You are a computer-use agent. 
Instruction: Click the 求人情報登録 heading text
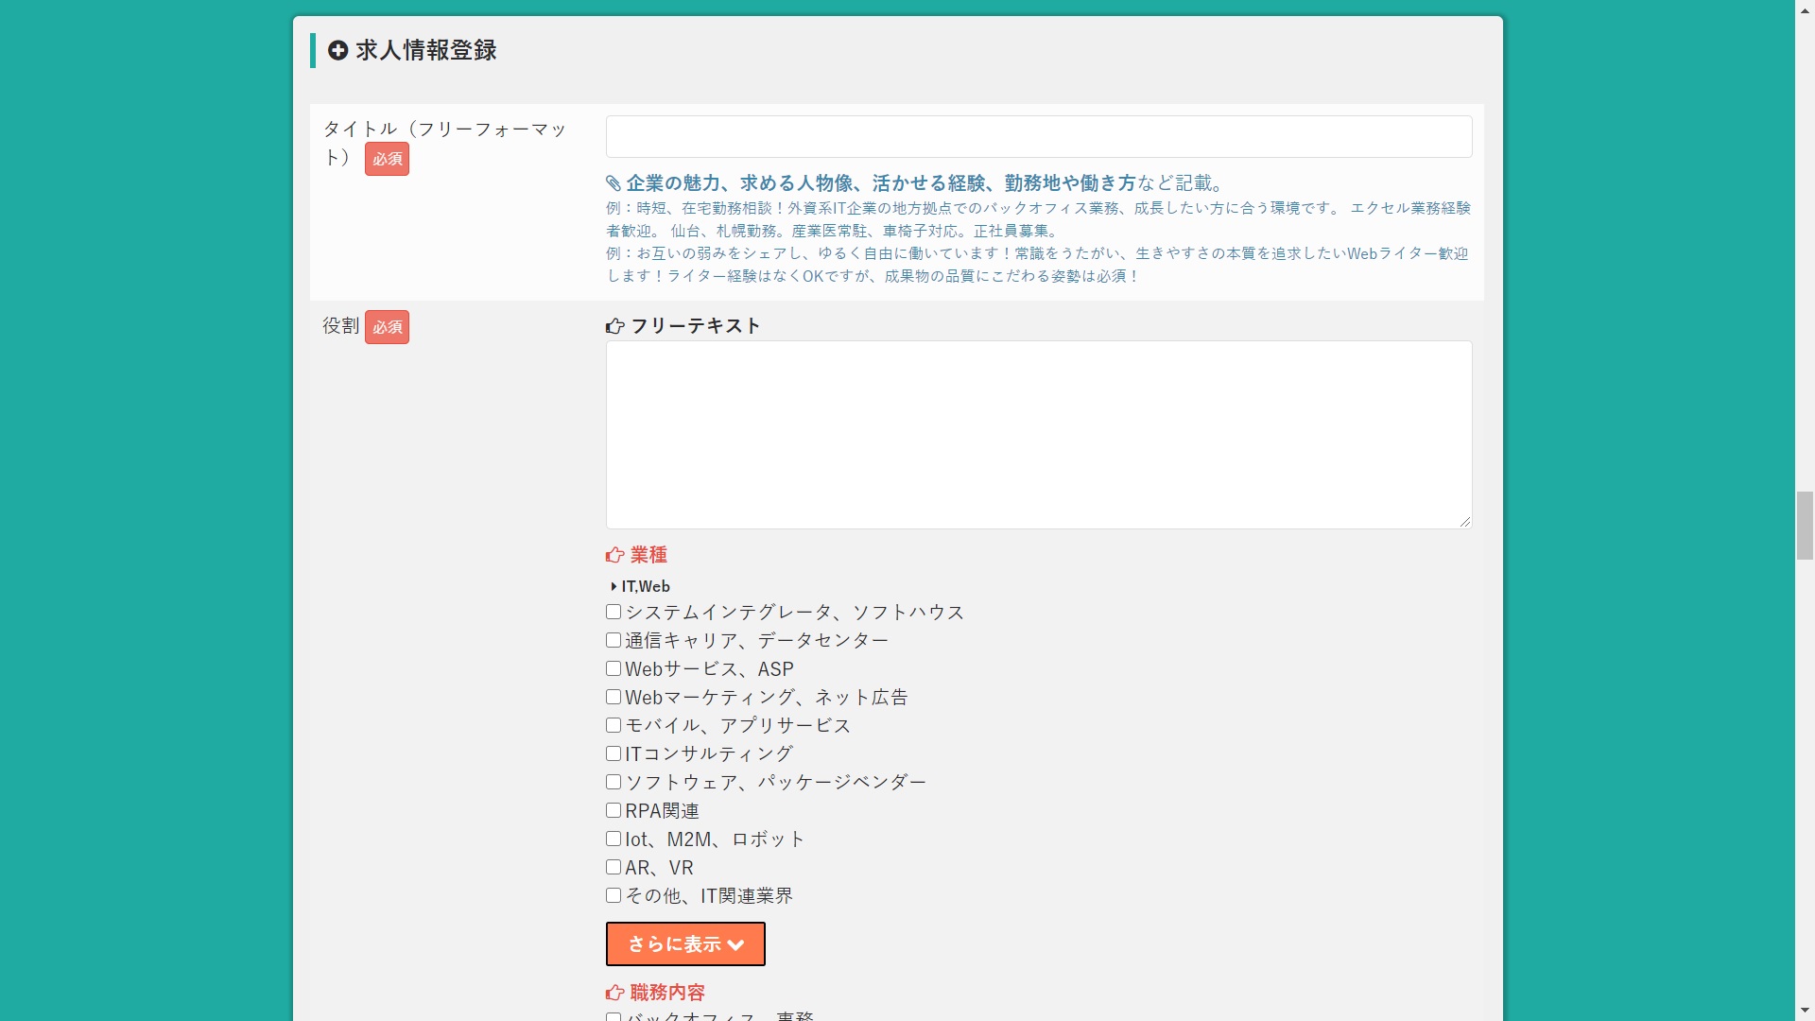(426, 50)
